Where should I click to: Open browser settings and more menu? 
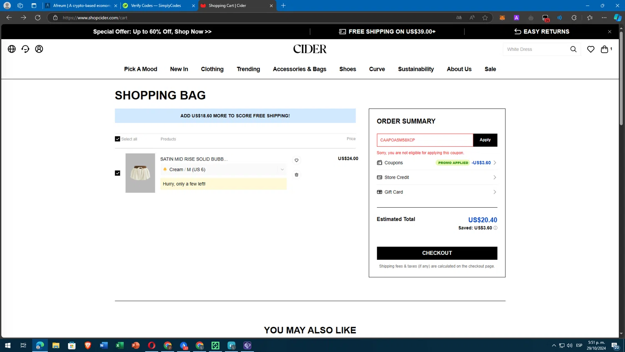pyautogui.click(x=604, y=18)
